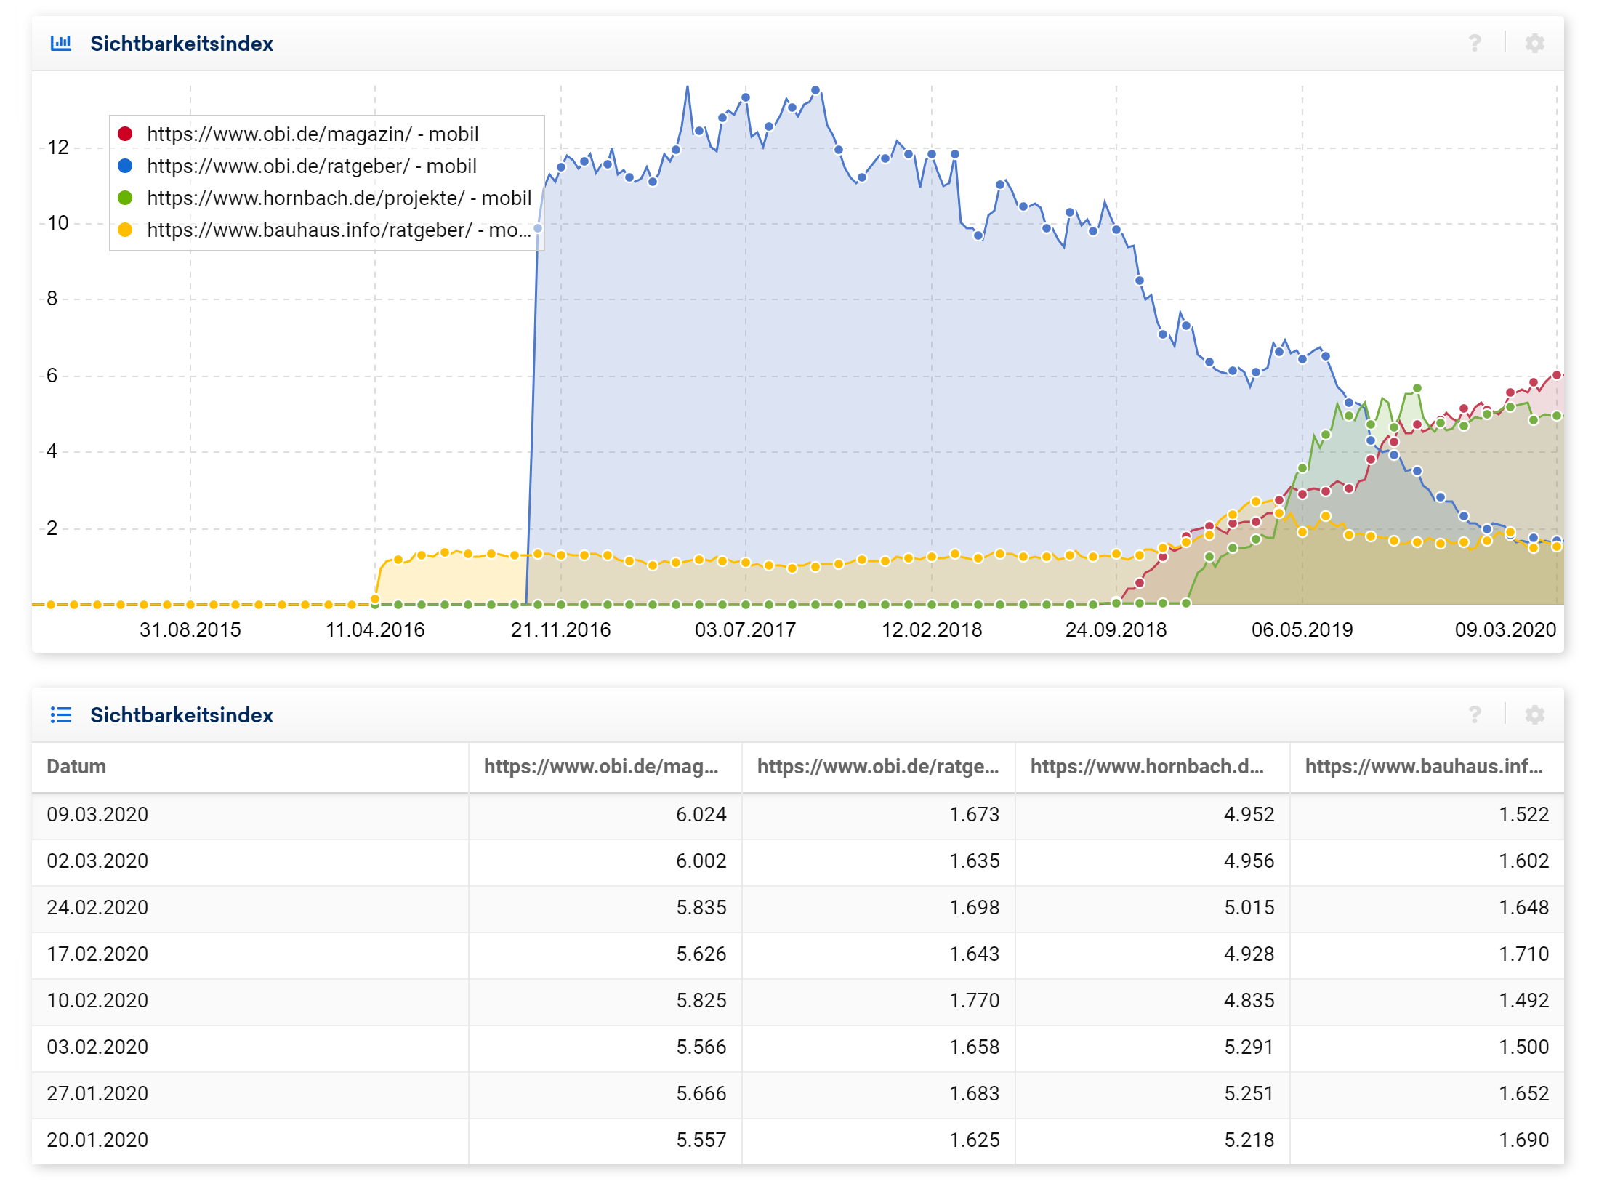Click the Sichtbarkeitsindex chart panel title
Screen dimensions: 1599x1192
click(x=182, y=44)
